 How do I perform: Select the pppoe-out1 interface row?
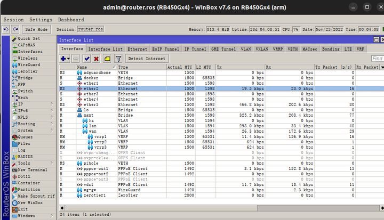click(221, 169)
